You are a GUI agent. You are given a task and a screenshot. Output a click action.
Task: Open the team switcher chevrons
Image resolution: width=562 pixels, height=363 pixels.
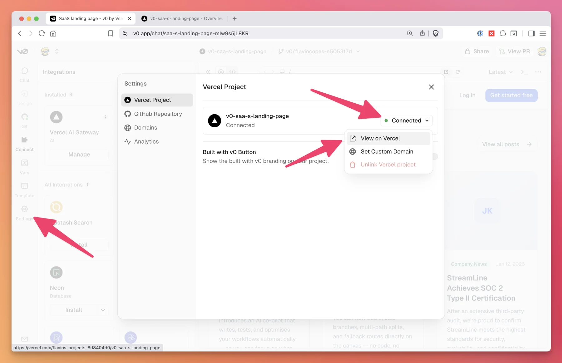[x=57, y=51]
